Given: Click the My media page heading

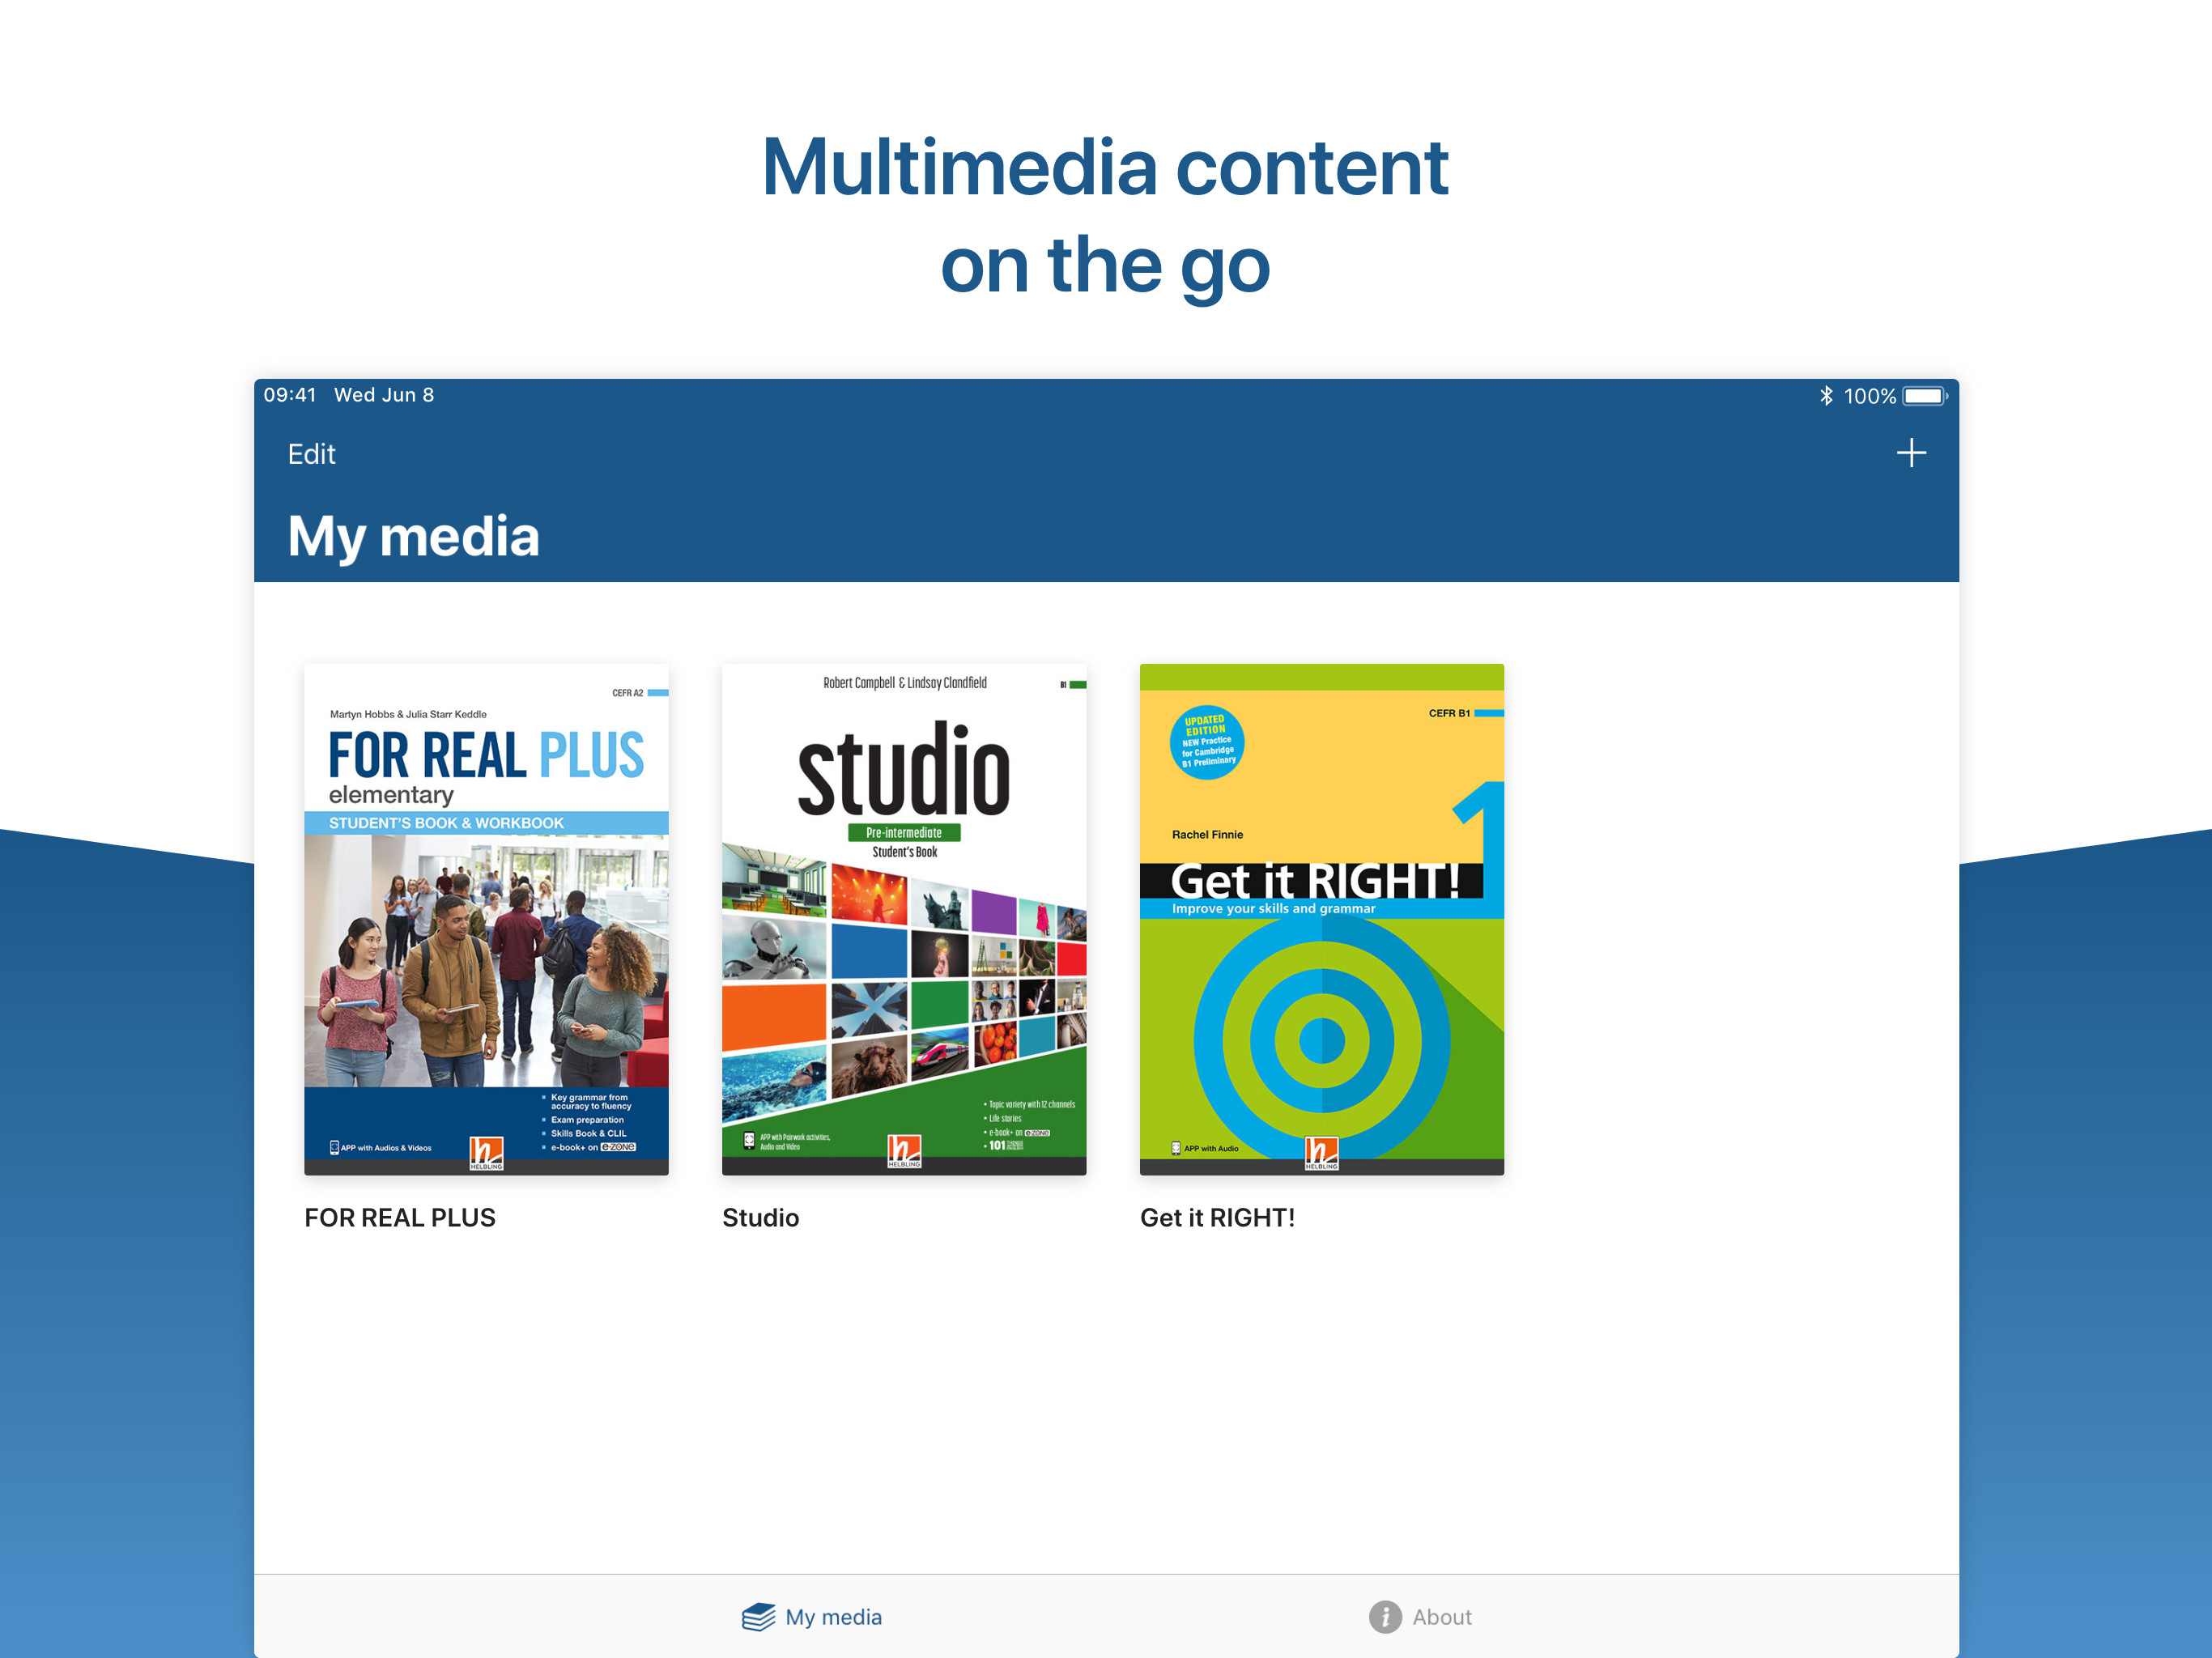Looking at the screenshot, I should [x=413, y=537].
